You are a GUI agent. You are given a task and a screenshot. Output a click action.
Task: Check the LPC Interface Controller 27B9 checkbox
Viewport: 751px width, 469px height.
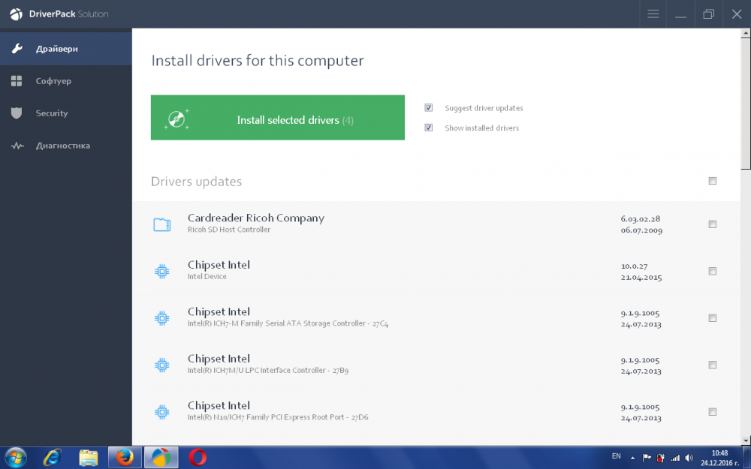(x=712, y=365)
